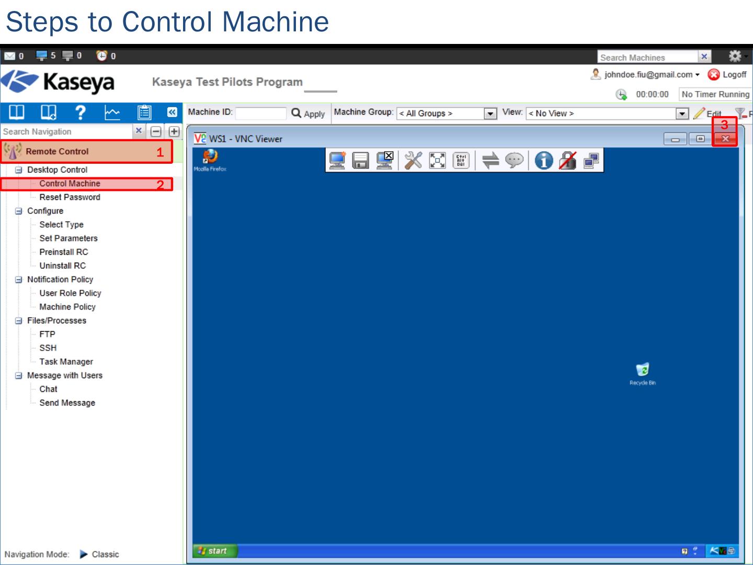Screen dimensions: 753x565
Task: Open Task Manager item
Action: tap(66, 361)
